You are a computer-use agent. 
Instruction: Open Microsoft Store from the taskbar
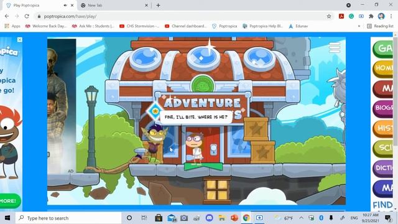click(159, 218)
